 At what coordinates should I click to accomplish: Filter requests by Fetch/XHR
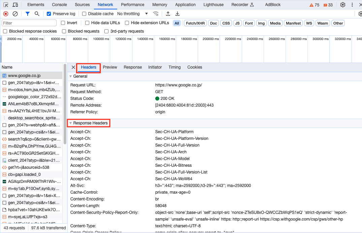[195, 23]
